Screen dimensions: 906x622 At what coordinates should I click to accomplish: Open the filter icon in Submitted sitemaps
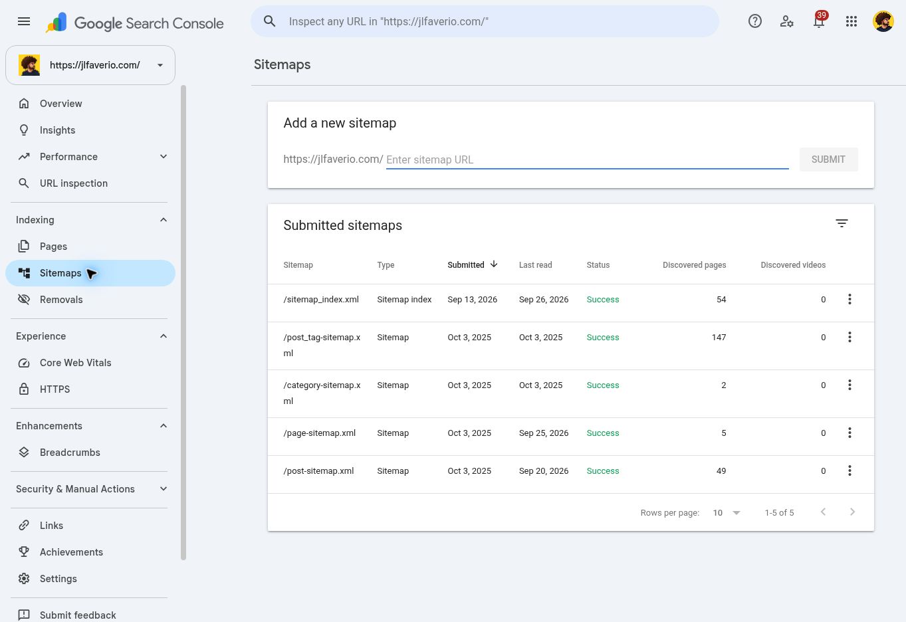842,223
